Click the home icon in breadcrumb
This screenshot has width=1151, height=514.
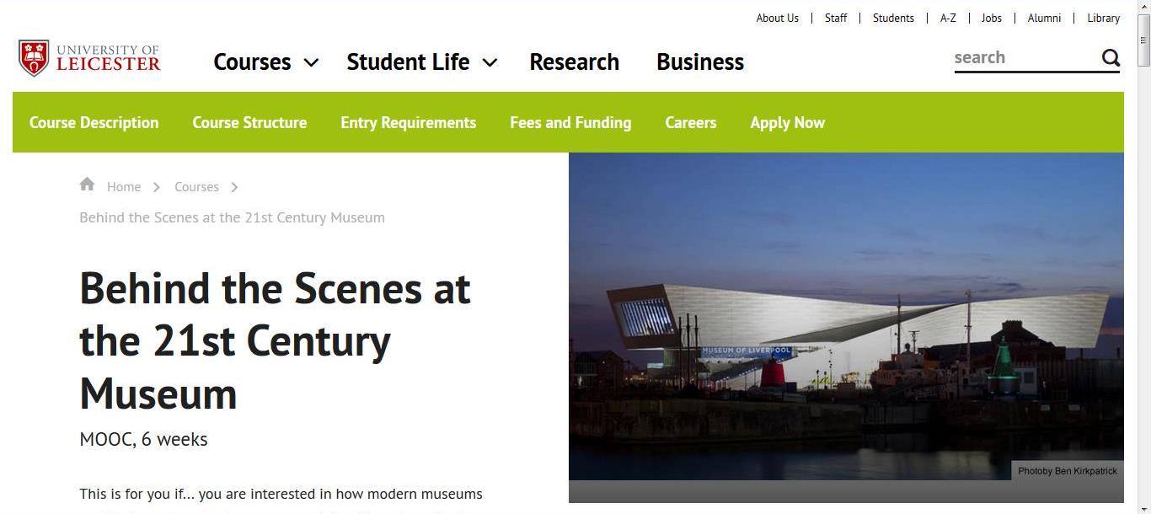(x=87, y=185)
